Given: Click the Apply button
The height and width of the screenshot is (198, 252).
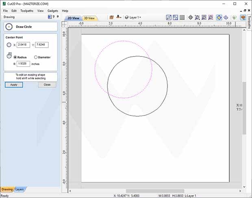Looking at the screenshot, I should point(14,85).
